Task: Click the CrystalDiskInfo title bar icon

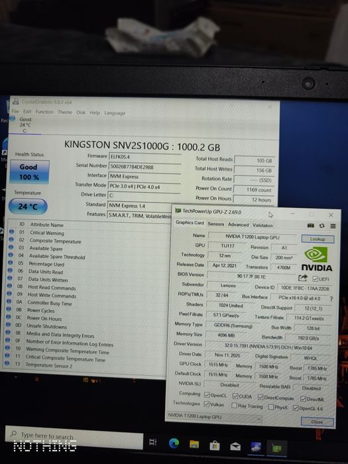Action: pyautogui.click(x=15, y=101)
